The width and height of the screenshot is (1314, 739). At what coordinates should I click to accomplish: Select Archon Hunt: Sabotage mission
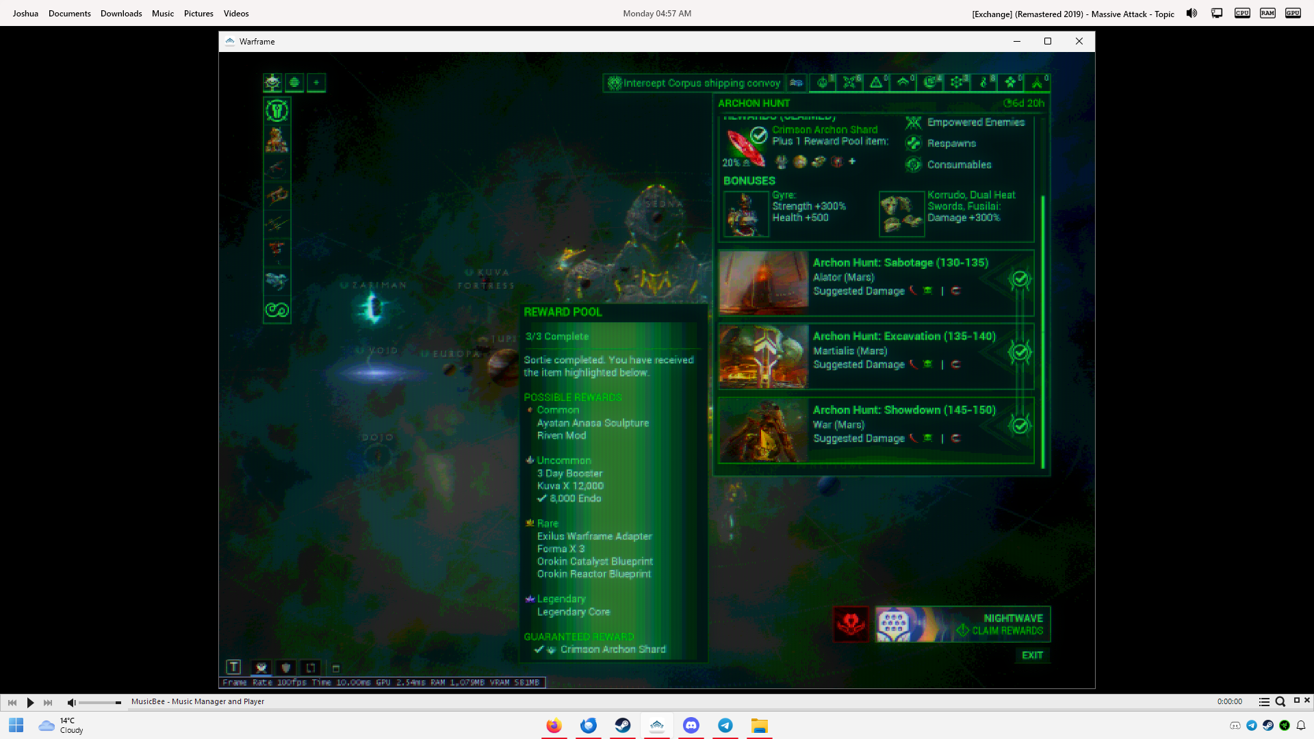click(876, 282)
